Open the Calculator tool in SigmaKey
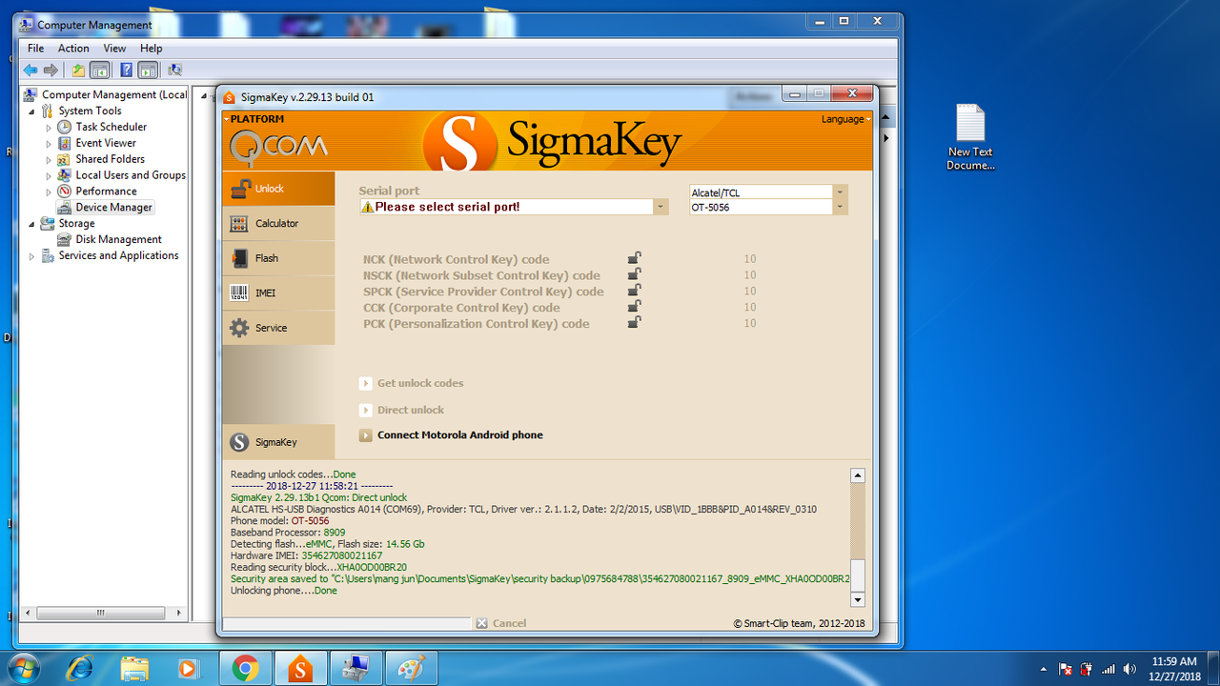This screenshot has width=1220, height=686. [278, 223]
